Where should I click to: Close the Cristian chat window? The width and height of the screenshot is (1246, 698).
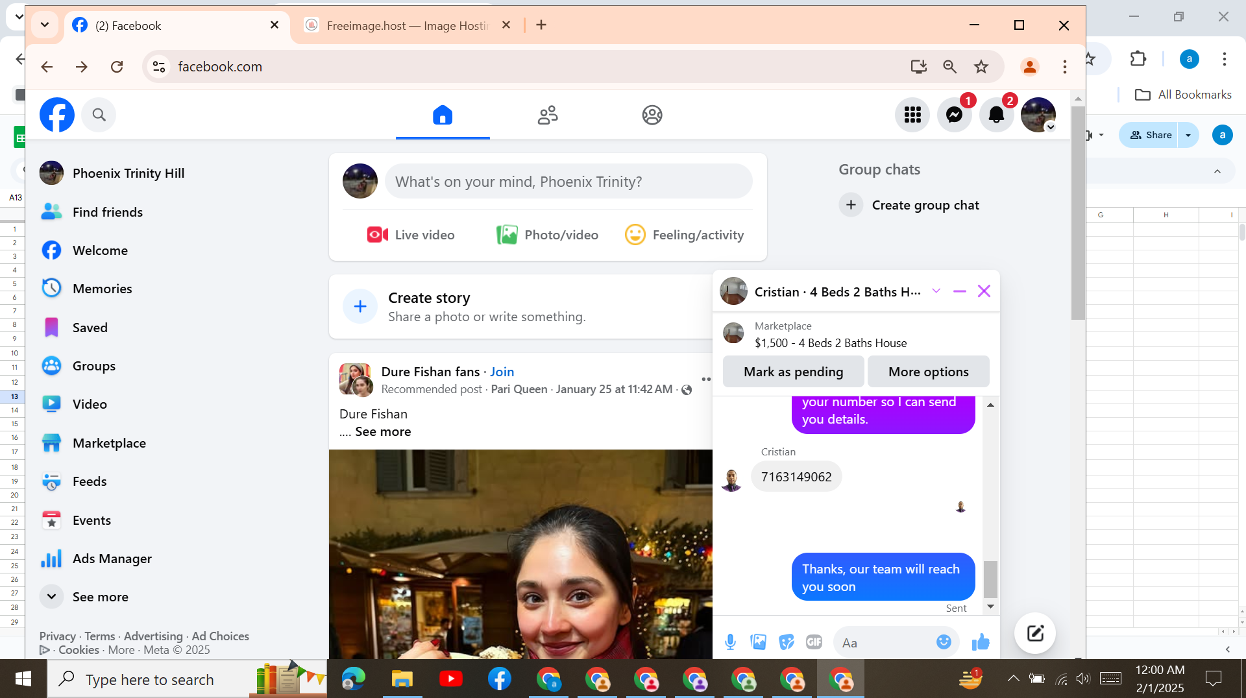[984, 291]
